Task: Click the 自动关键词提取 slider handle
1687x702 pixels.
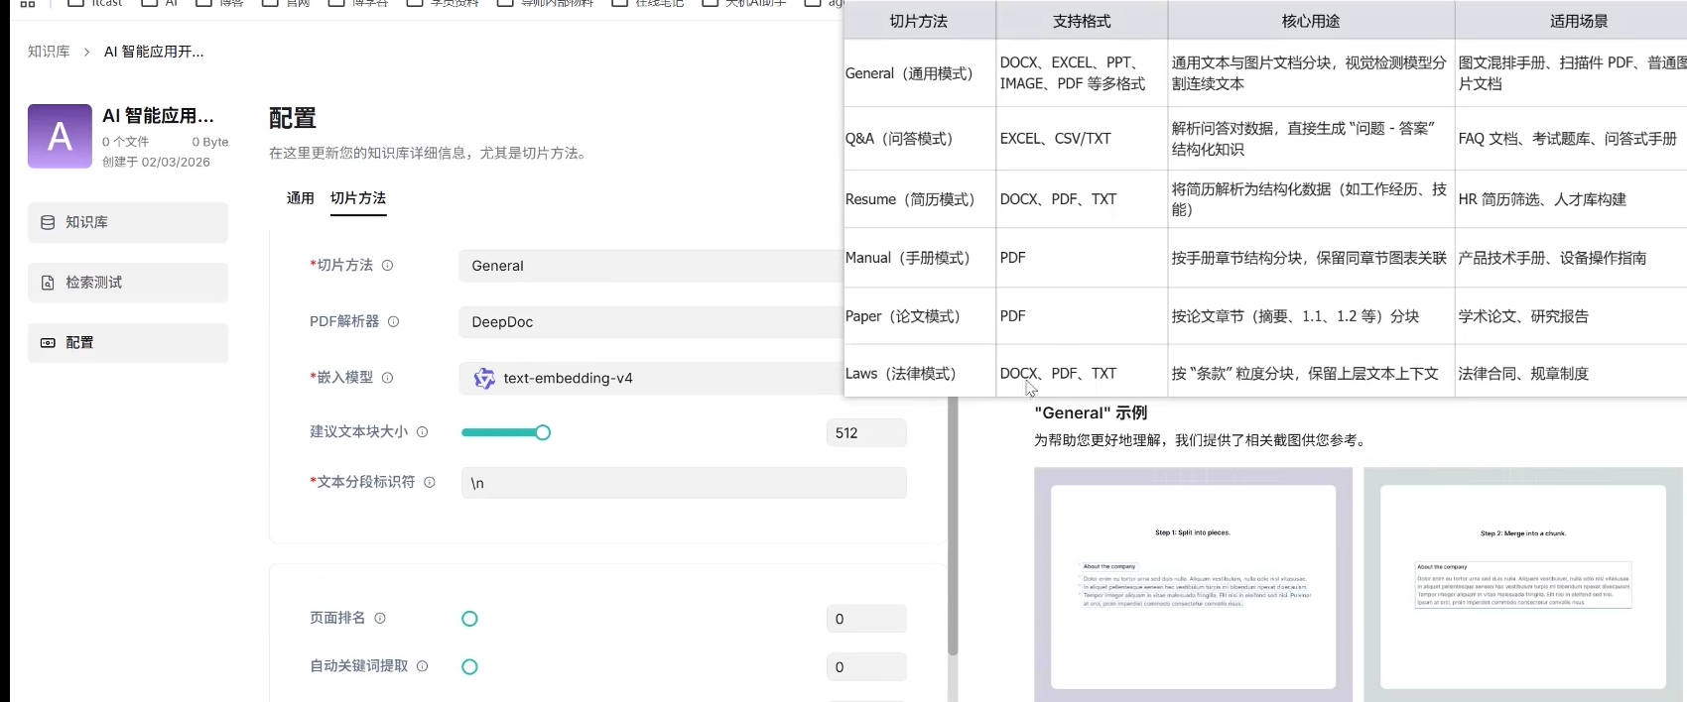Action: point(470,667)
